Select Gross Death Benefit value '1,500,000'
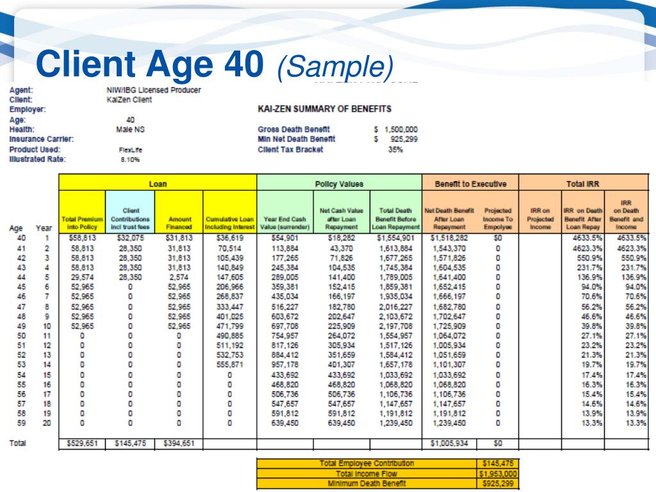The width and height of the screenshot is (656, 492). (401, 129)
